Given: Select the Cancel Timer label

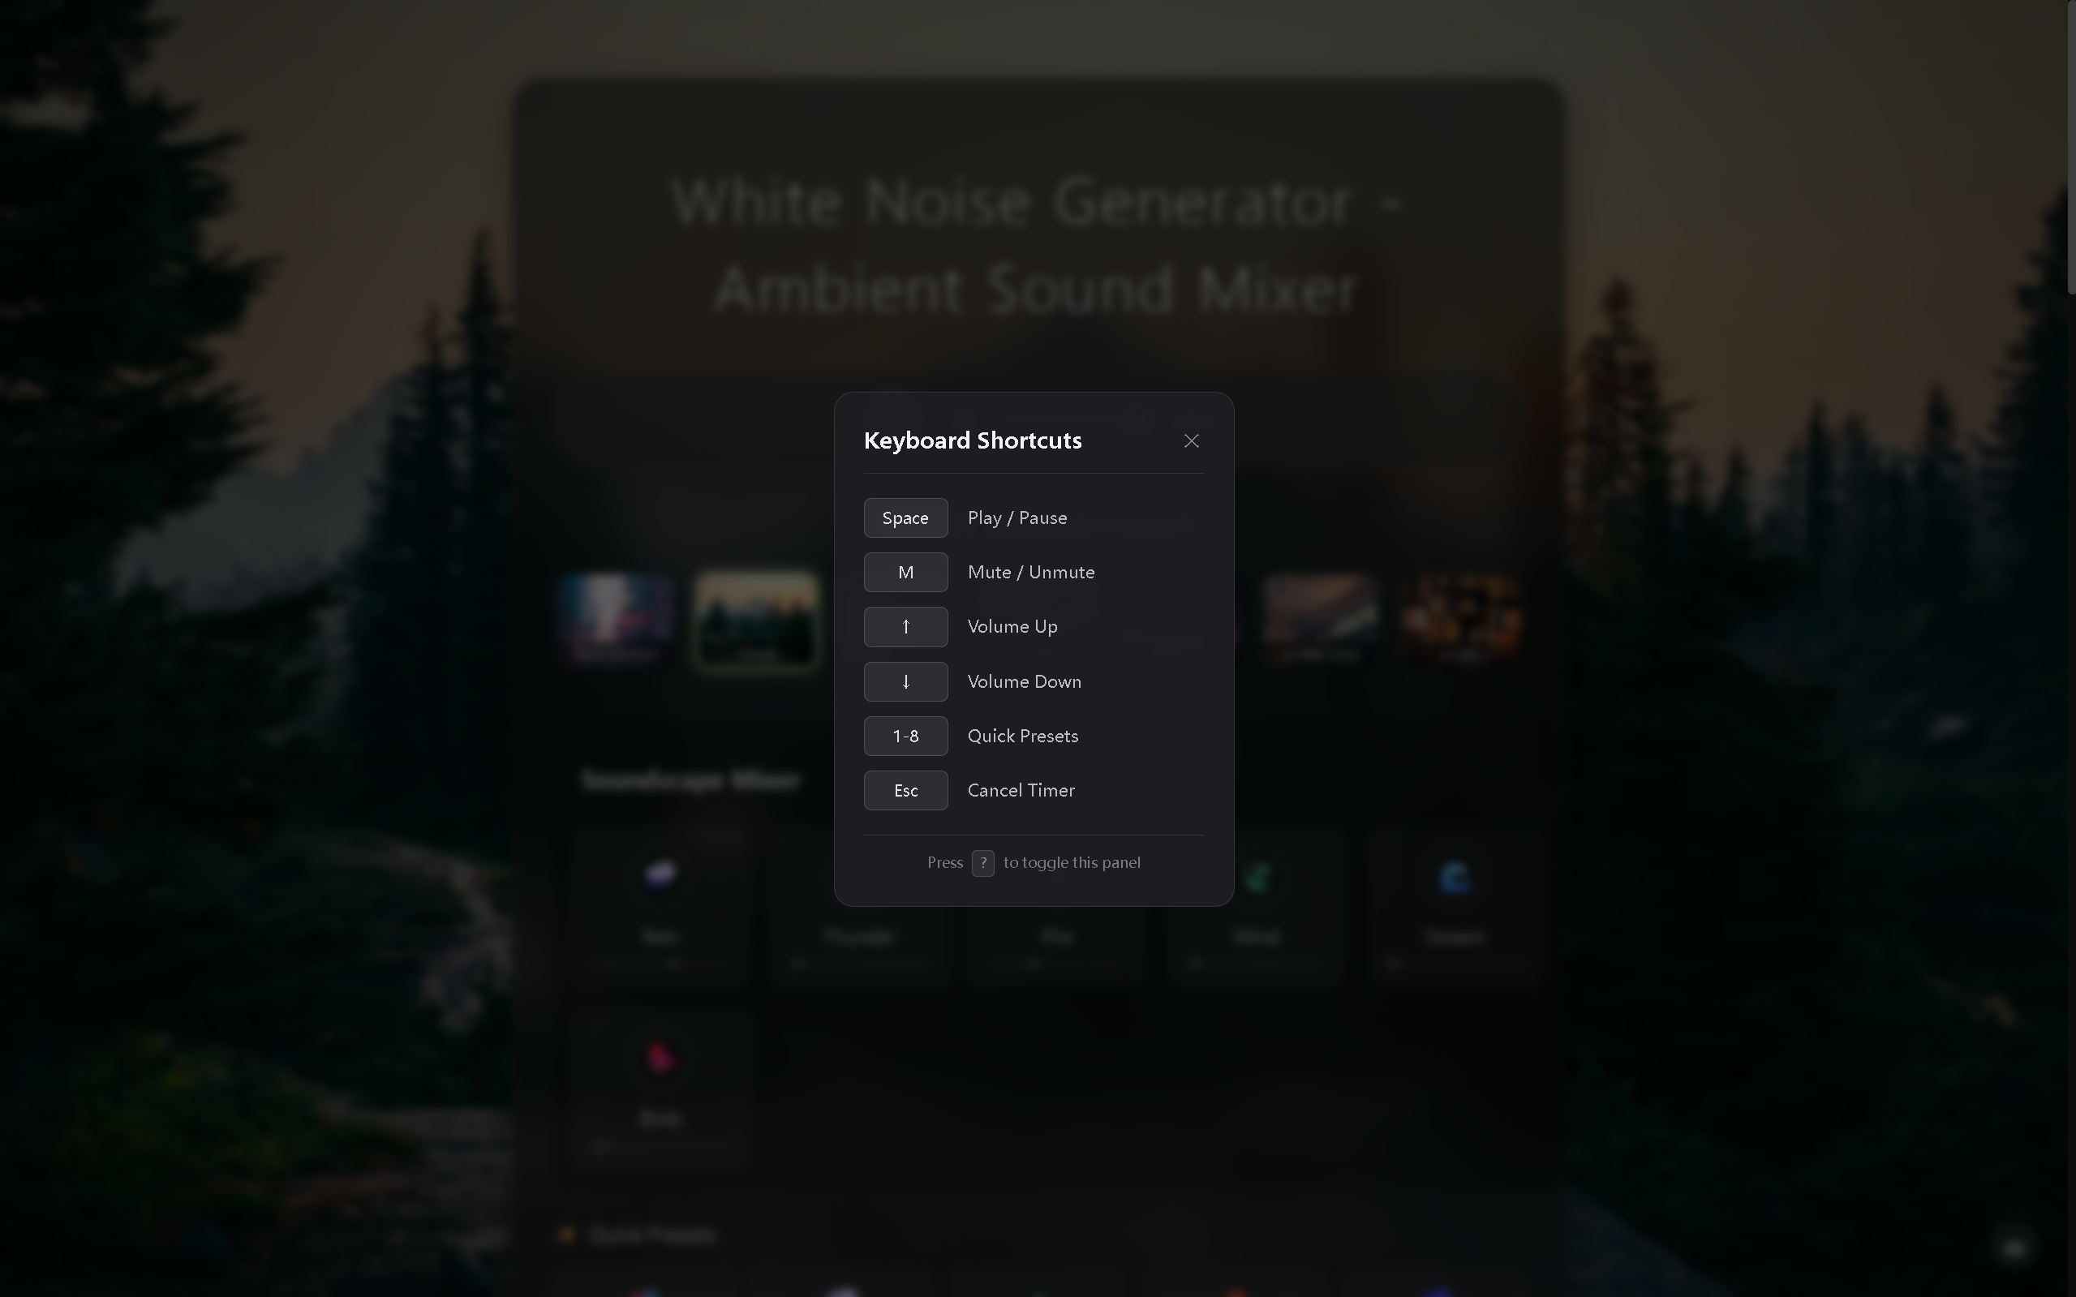Looking at the screenshot, I should [1021, 791].
